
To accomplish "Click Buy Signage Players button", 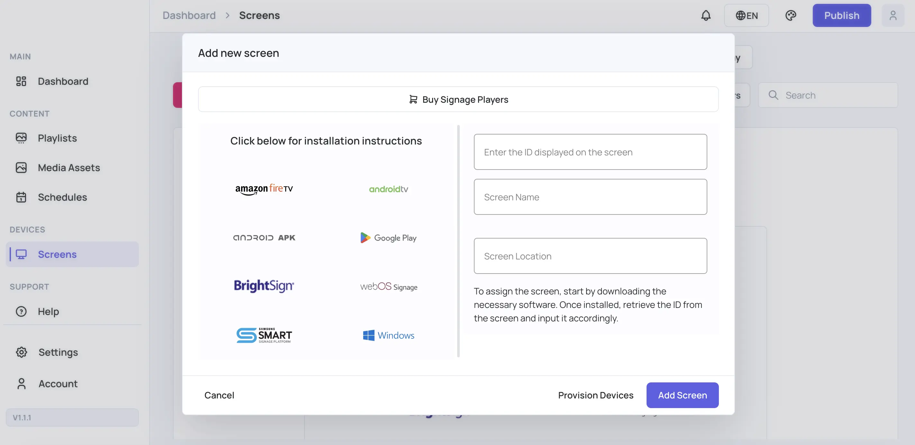I will [458, 99].
